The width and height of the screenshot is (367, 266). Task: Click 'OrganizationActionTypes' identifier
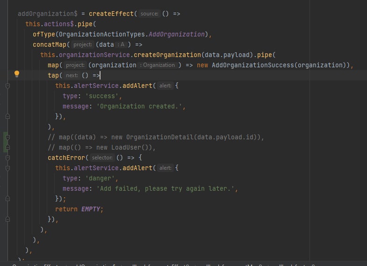[x=102, y=35]
